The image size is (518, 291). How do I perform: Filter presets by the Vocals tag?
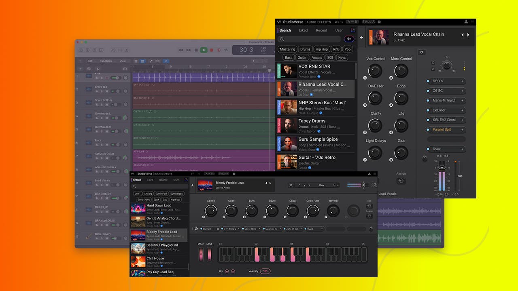click(317, 57)
